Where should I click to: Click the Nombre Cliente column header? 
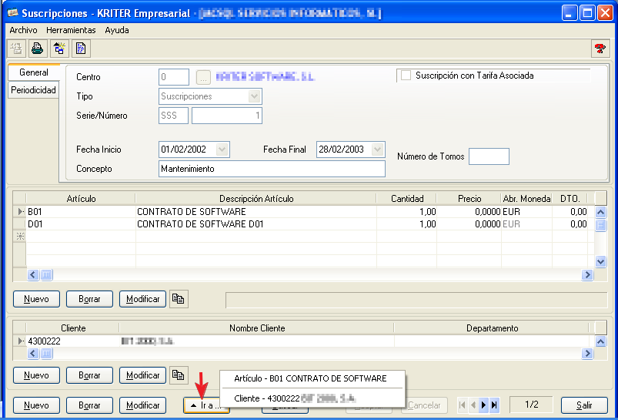tap(257, 328)
